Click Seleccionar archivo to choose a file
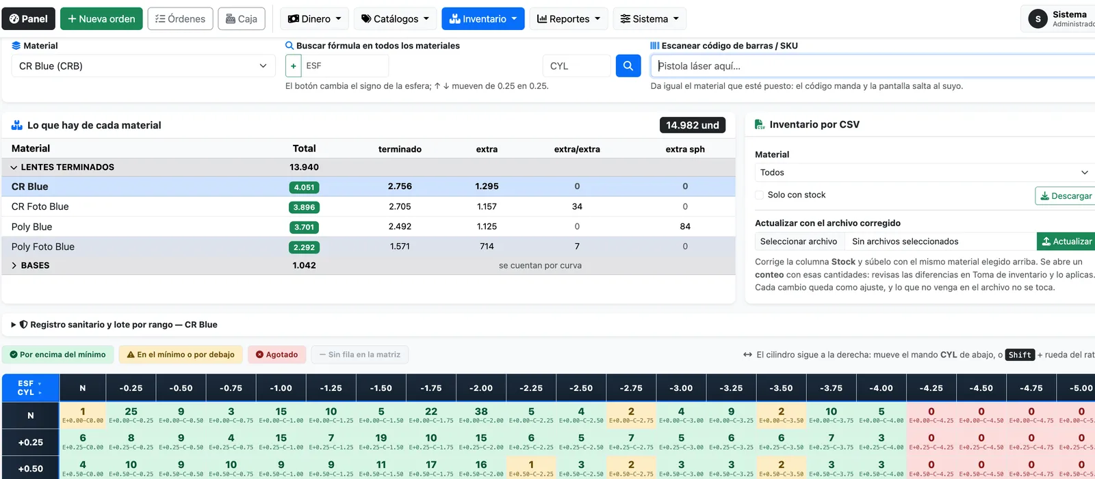 (799, 241)
